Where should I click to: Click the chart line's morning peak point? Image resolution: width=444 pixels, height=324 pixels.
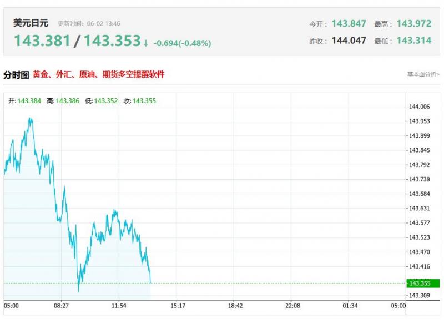coord(30,118)
